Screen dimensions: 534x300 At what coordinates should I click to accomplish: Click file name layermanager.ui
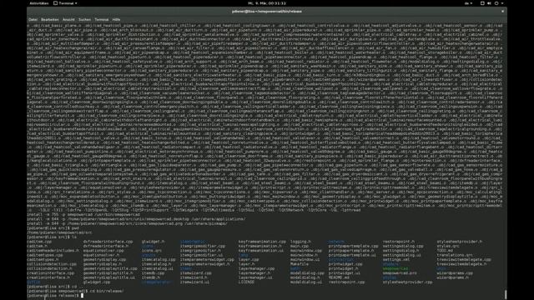255,277
